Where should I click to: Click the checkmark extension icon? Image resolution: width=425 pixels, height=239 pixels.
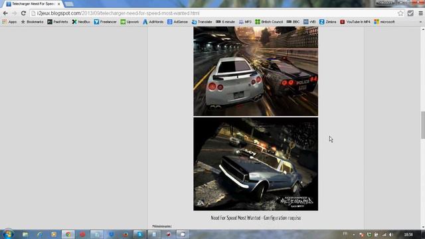click(x=410, y=13)
